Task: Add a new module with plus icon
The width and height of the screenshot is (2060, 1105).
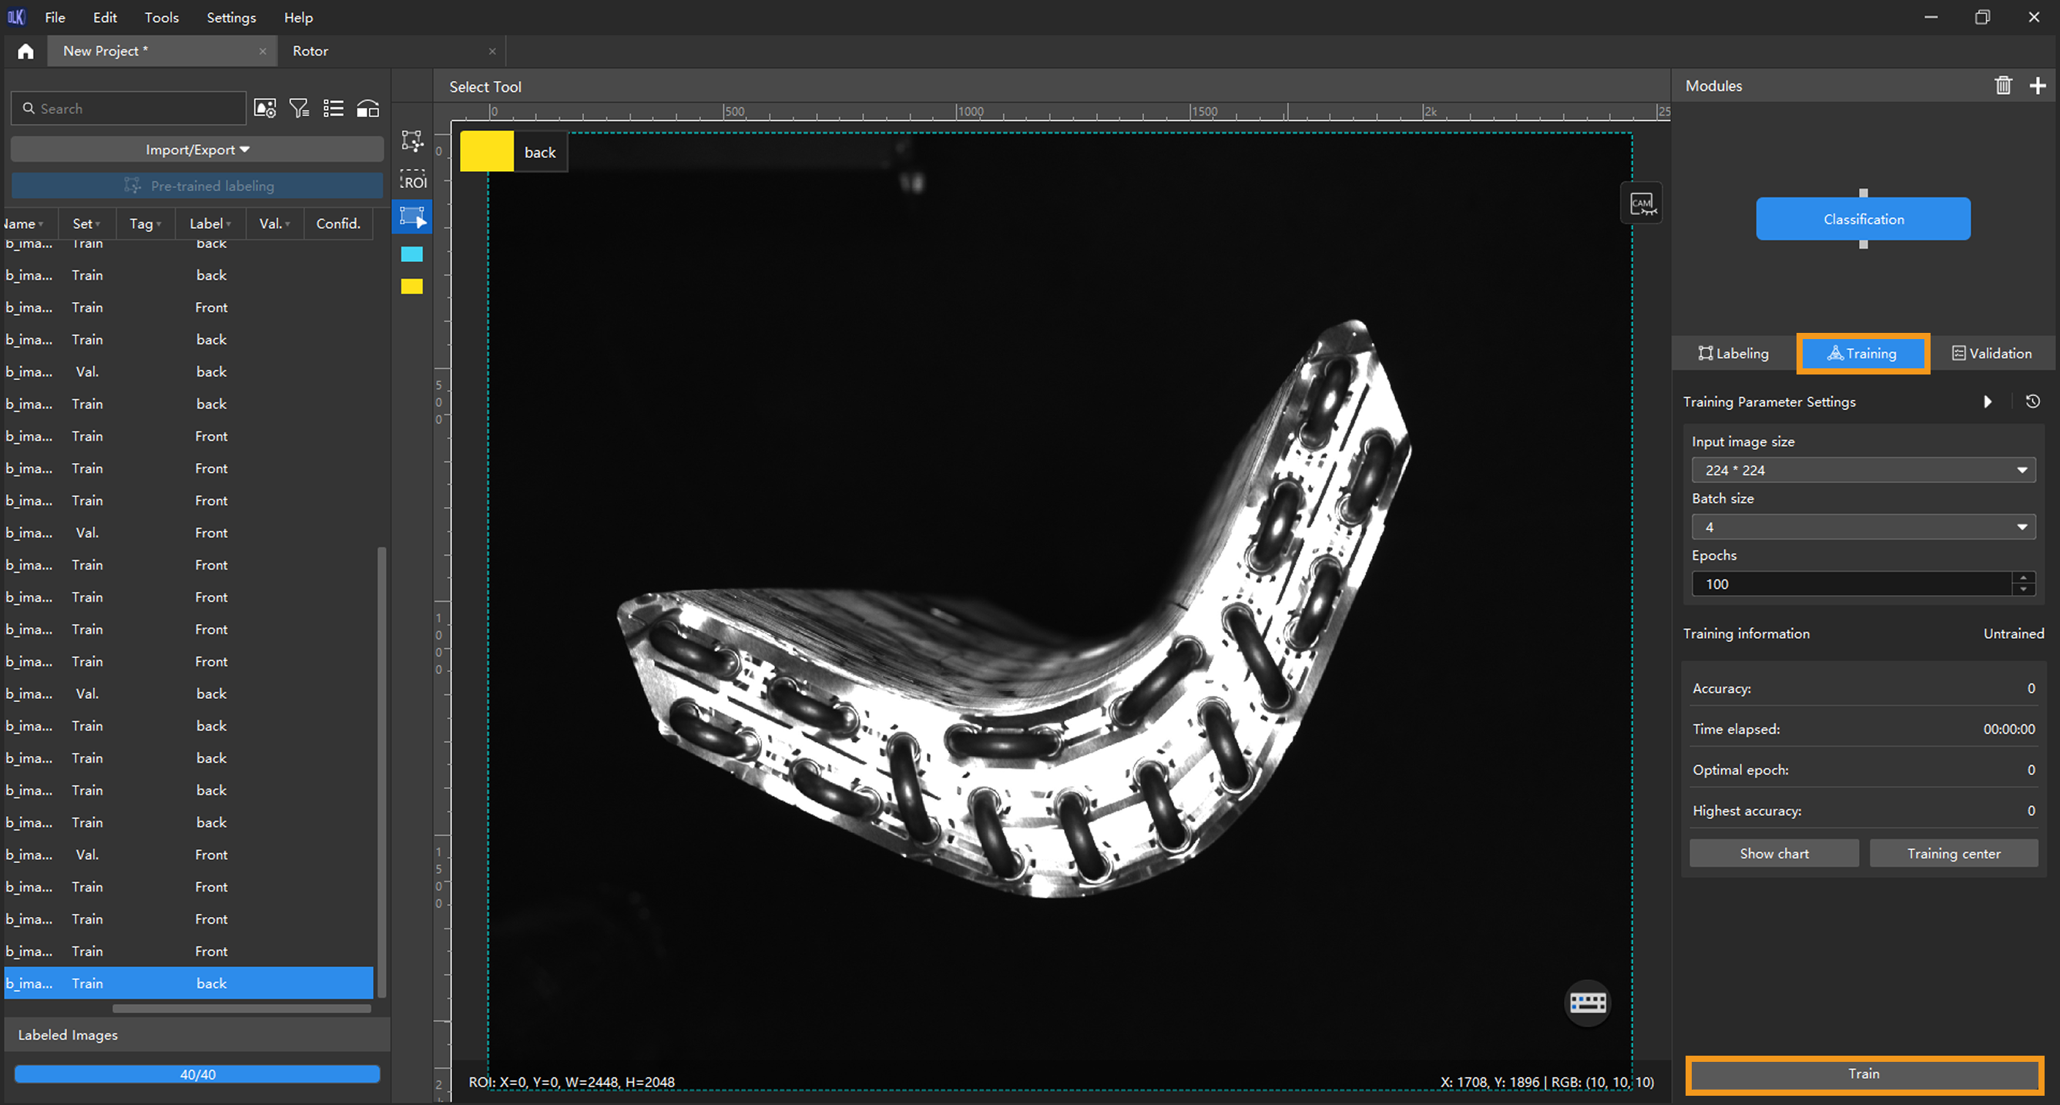Action: pyautogui.click(x=2038, y=86)
